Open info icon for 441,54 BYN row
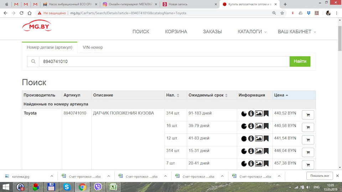This screenshot has width=342, height=192. 251,138
